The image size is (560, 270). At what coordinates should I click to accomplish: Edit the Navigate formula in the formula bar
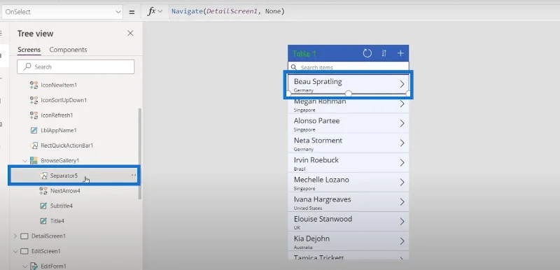228,11
